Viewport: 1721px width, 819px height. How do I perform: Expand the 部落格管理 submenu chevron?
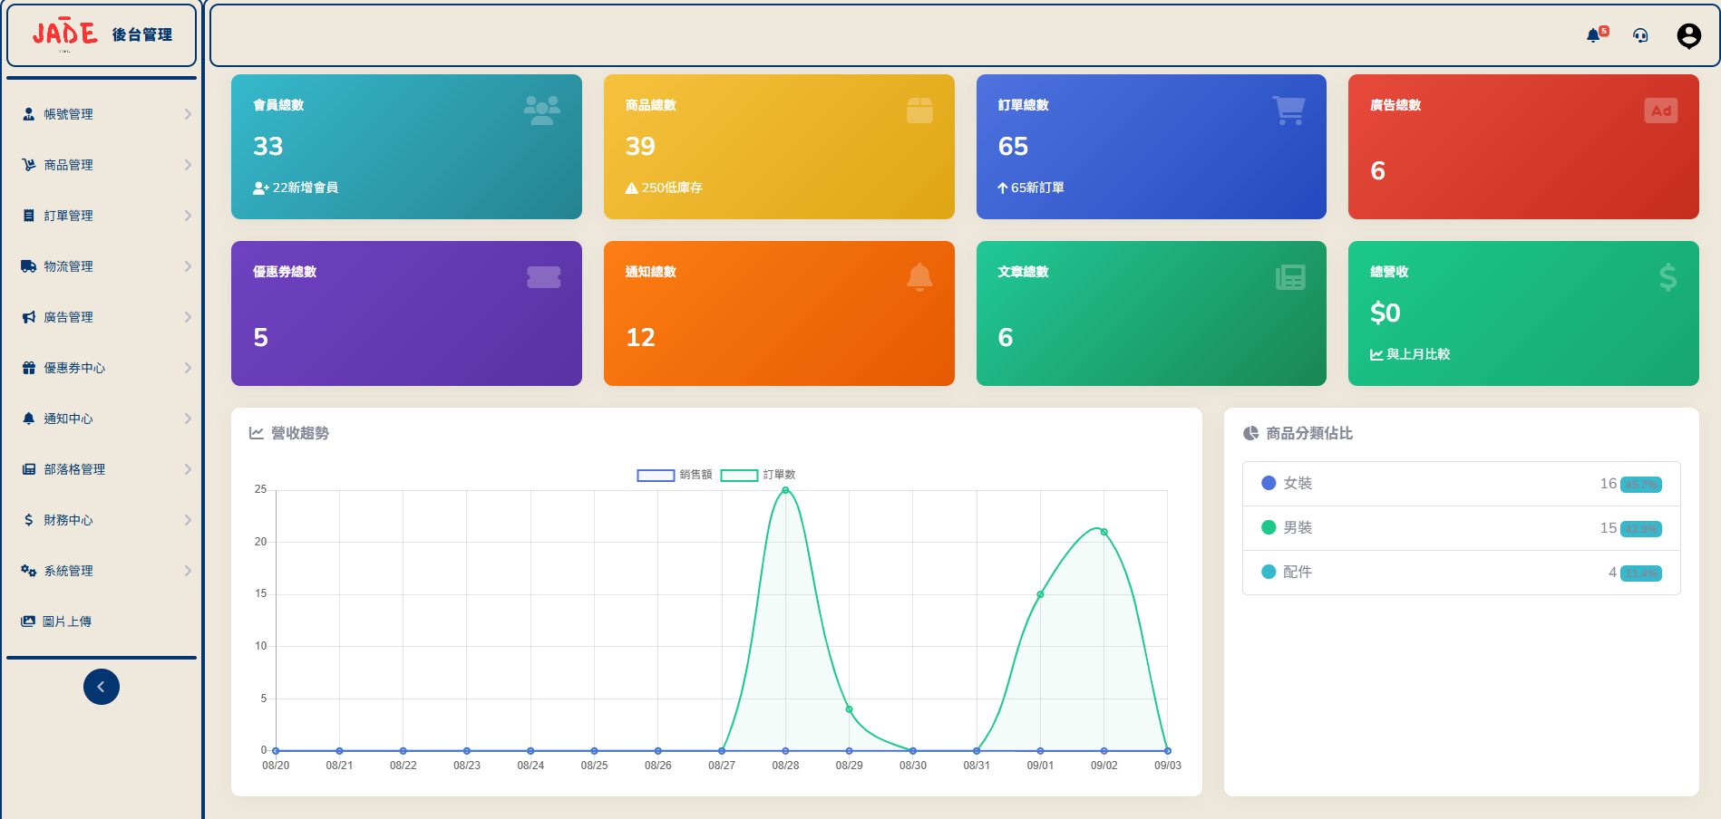188,469
